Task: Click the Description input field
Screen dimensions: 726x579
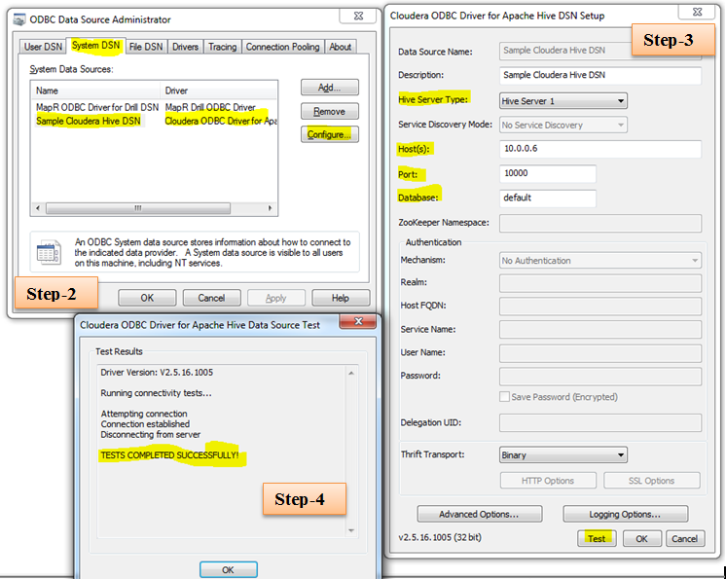Action: click(x=600, y=75)
